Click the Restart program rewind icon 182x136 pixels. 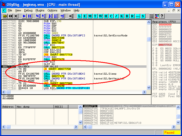pos(11,16)
